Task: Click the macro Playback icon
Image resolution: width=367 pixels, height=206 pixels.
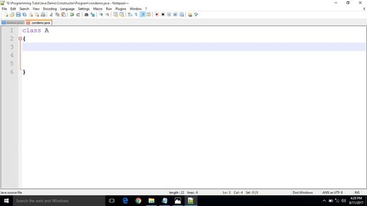Action: click(x=169, y=15)
